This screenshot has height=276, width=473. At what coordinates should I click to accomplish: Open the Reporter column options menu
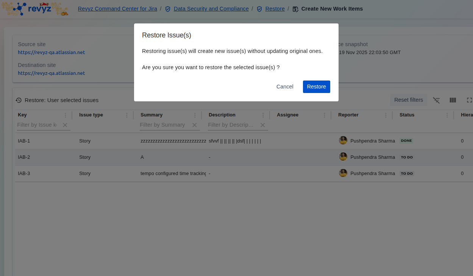(386, 115)
